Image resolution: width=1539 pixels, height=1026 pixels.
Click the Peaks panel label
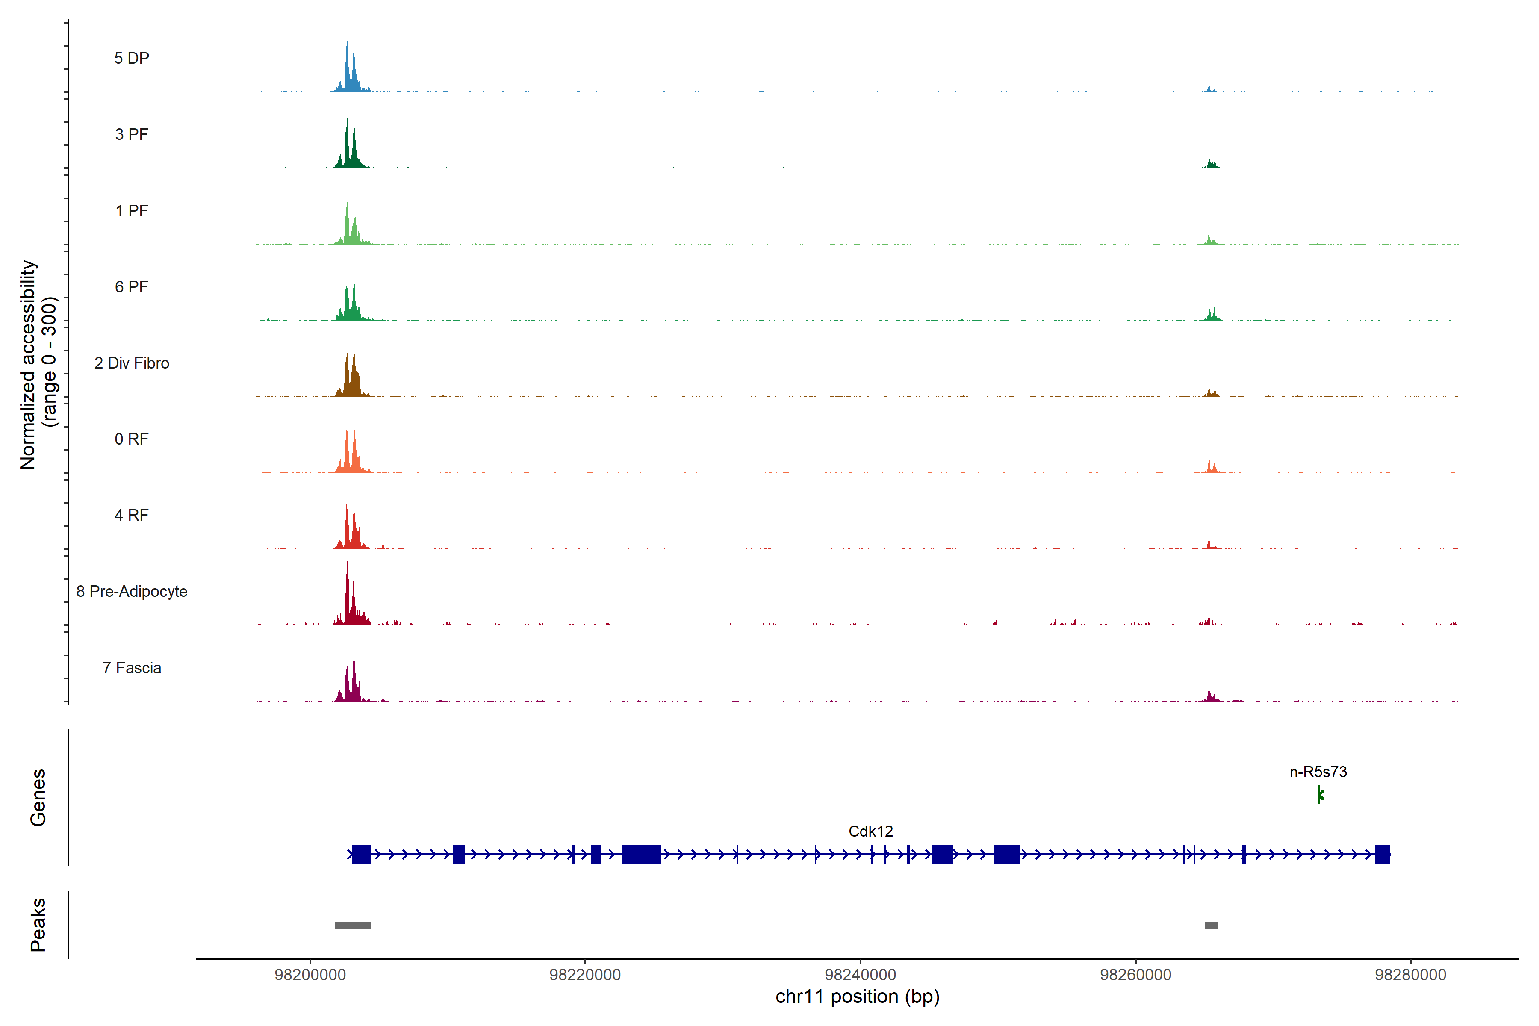click(x=38, y=925)
